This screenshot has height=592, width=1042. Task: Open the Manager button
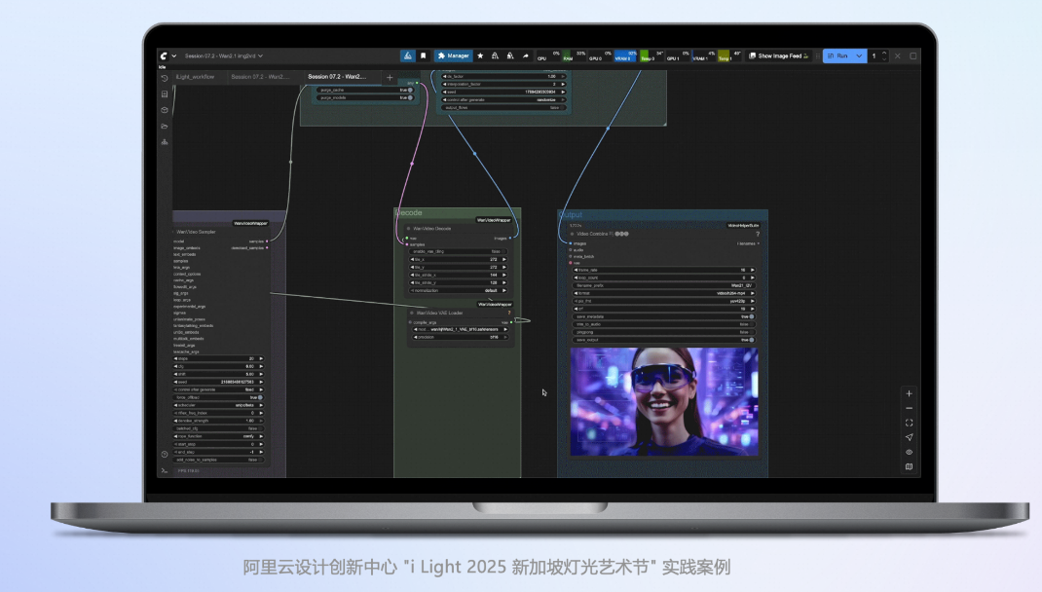[x=453, y=55]
